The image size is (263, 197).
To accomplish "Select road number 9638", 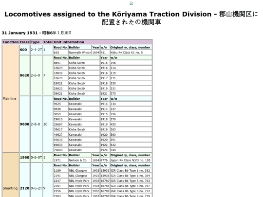I will pos(61,109).
